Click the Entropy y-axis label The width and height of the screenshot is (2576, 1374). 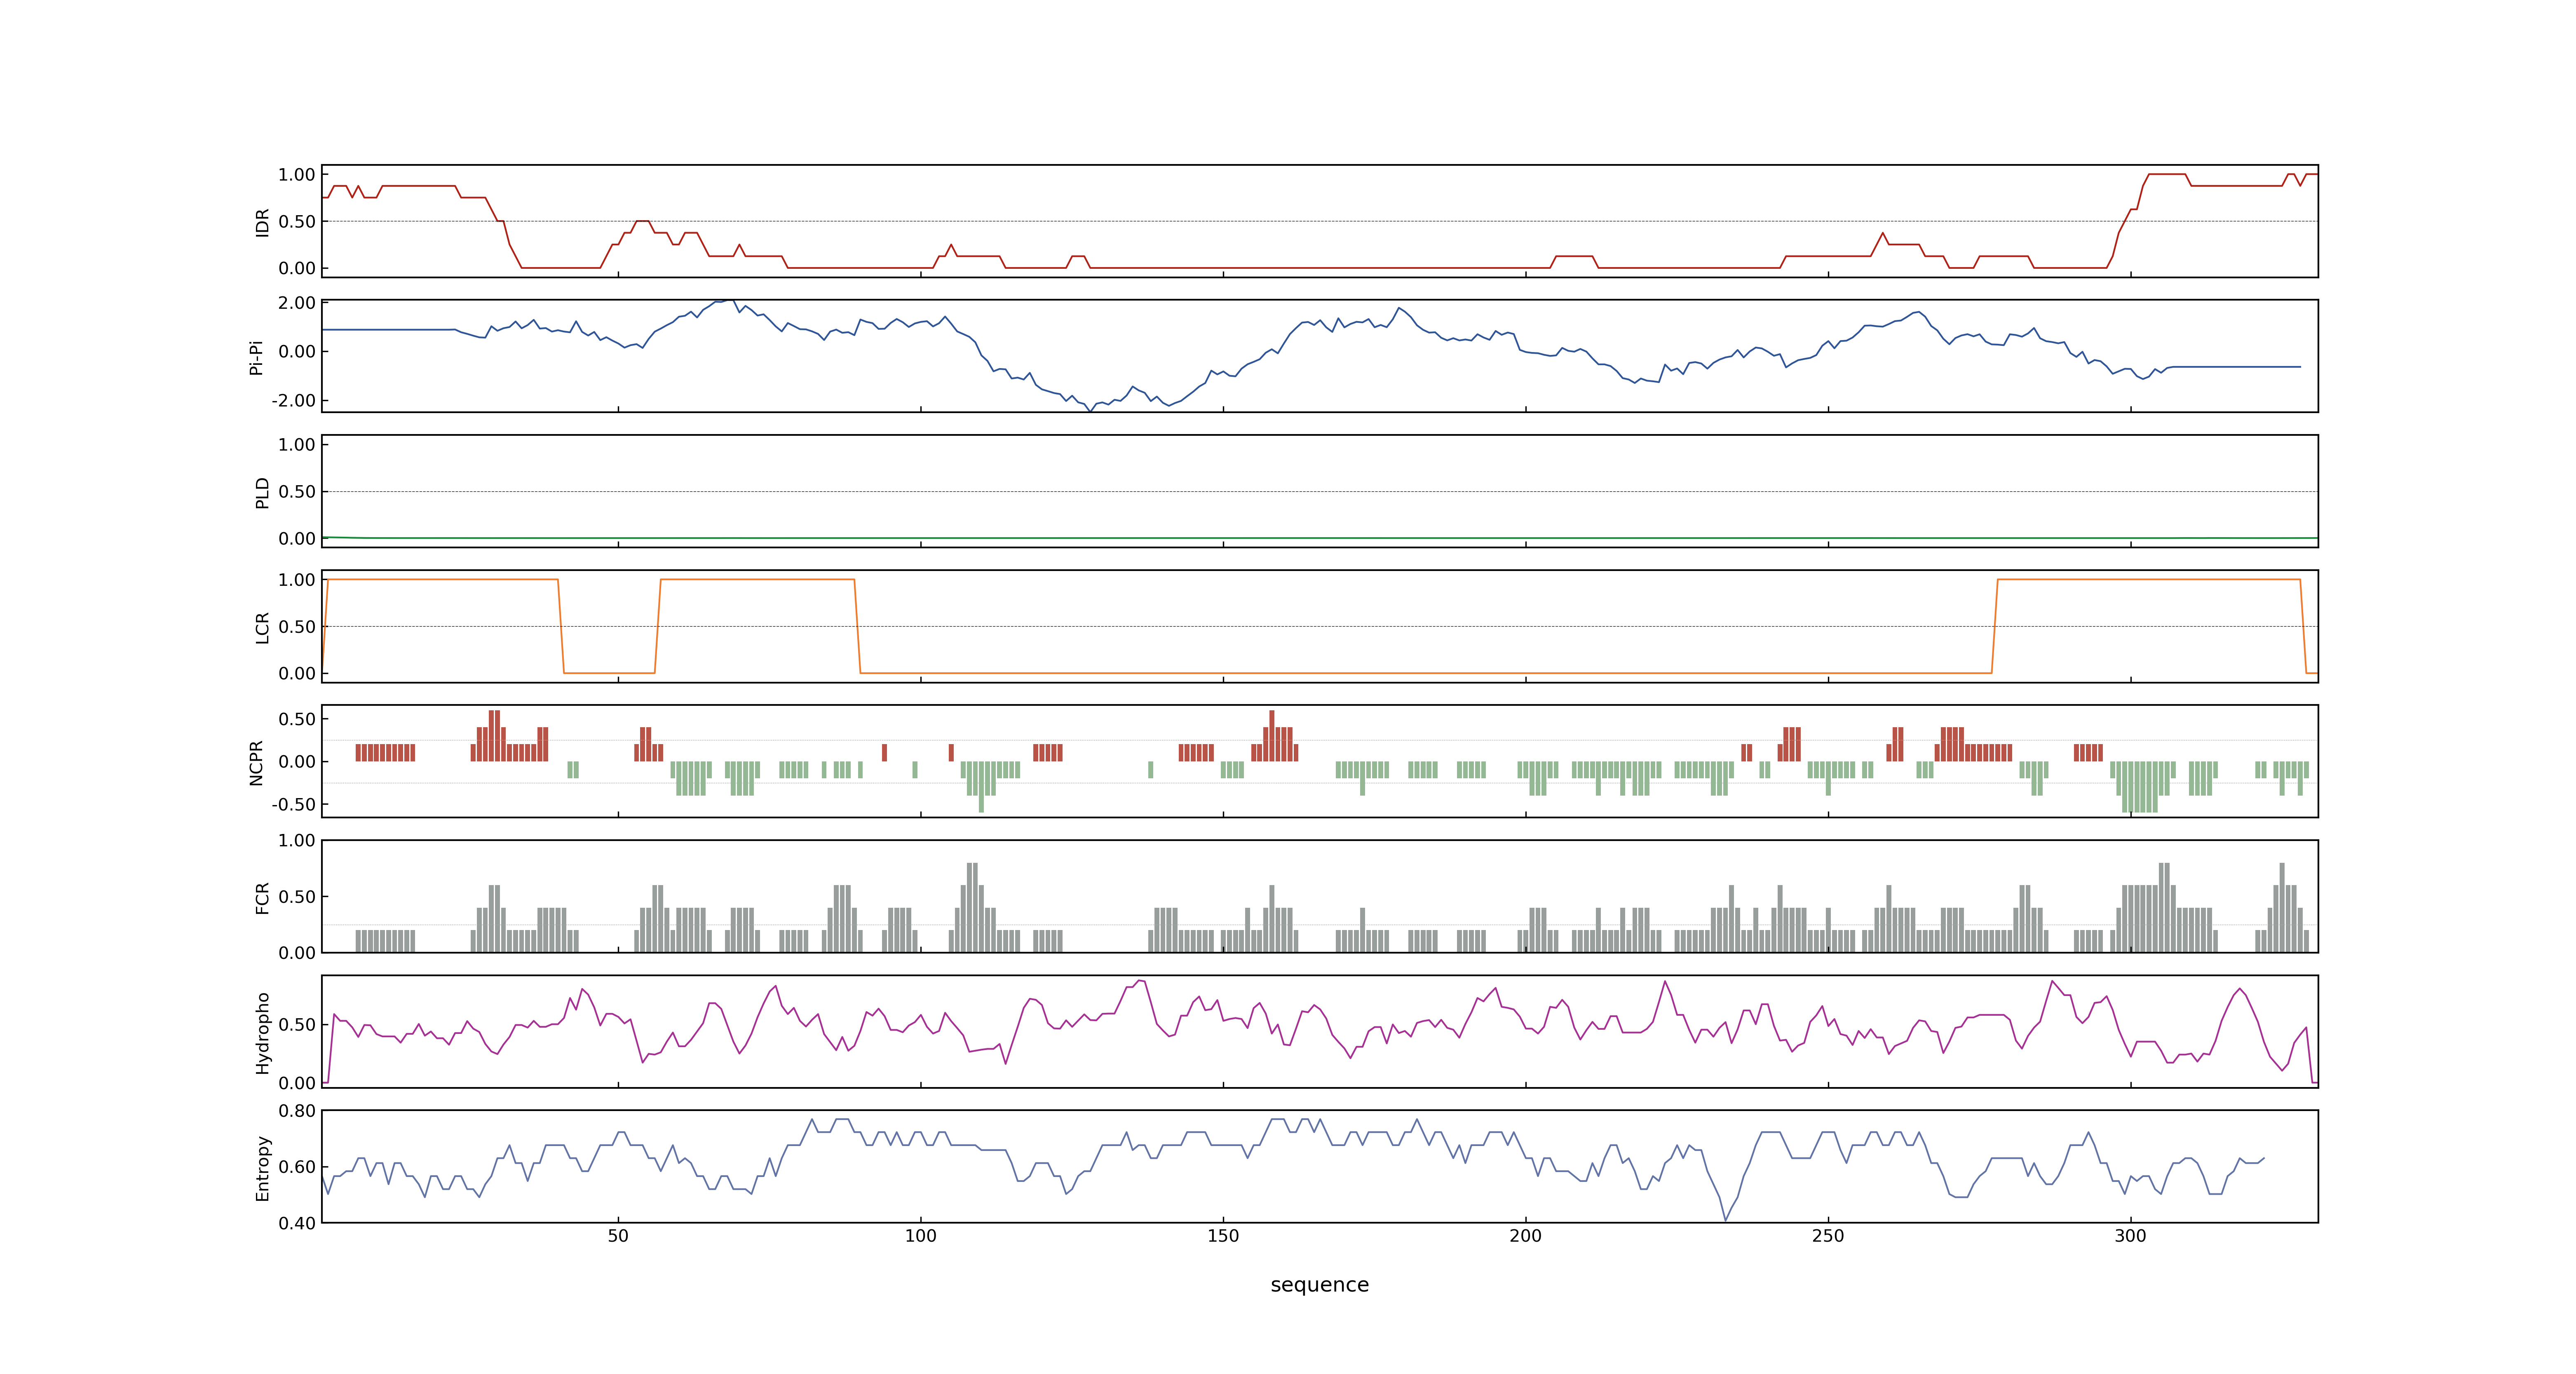[262, 1167]
